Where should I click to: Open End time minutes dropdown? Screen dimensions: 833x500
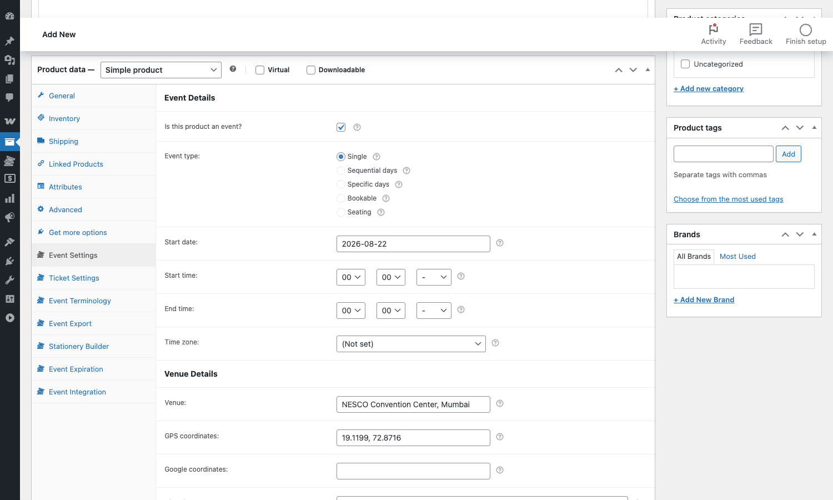point(391,311)
